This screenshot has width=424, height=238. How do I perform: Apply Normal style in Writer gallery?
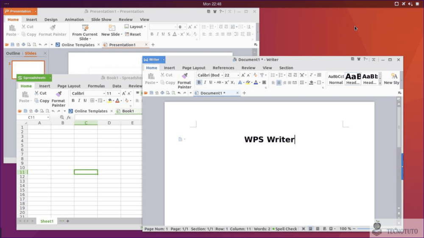(336, 79)
